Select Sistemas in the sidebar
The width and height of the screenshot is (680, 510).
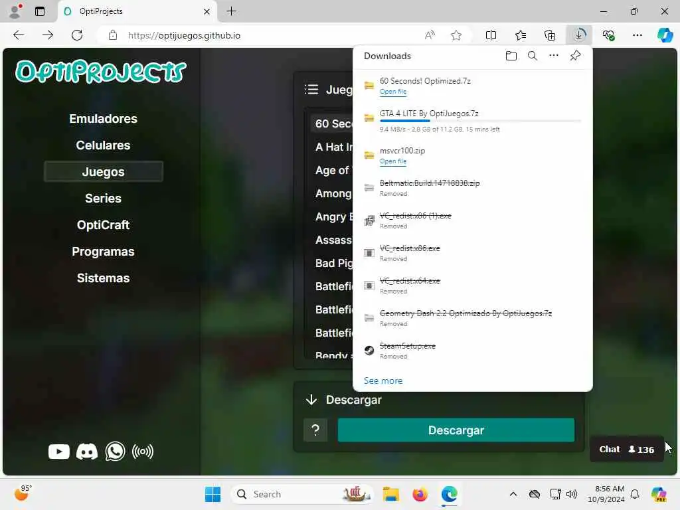[x=103, y=278]
